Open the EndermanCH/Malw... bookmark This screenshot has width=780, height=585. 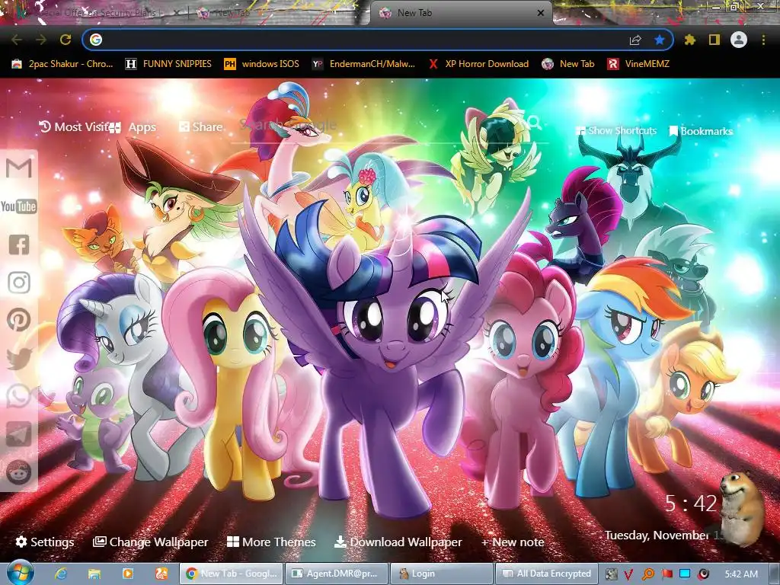[363, 64]
